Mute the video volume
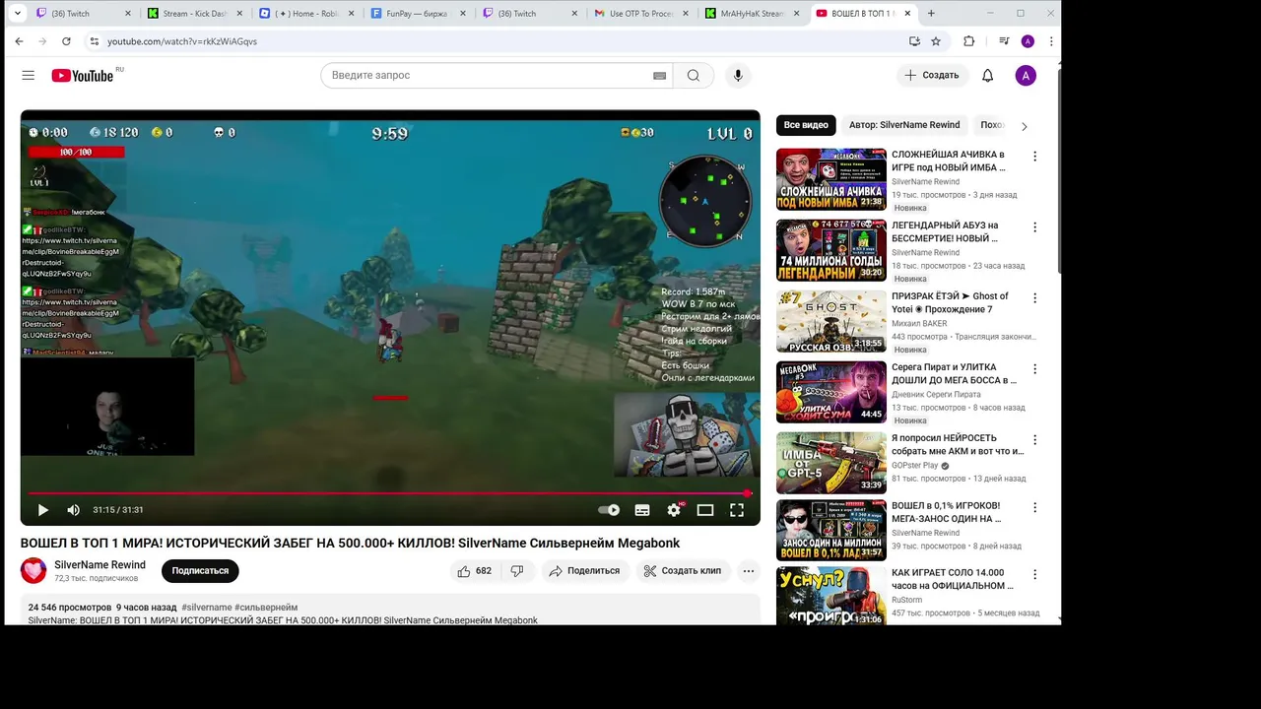1261x709 pixels. 73,510
